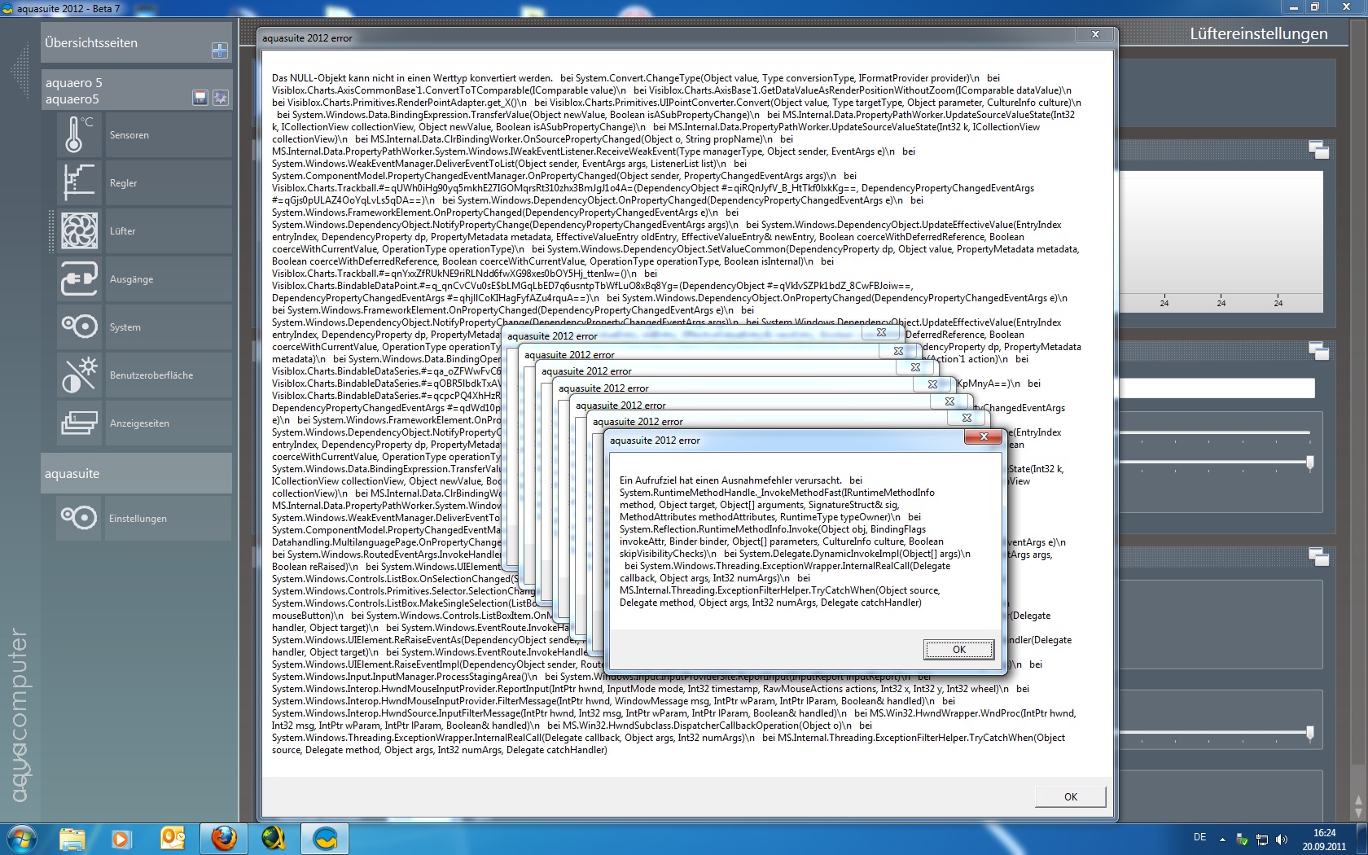Open the Windows Start menu

[20, 839]
